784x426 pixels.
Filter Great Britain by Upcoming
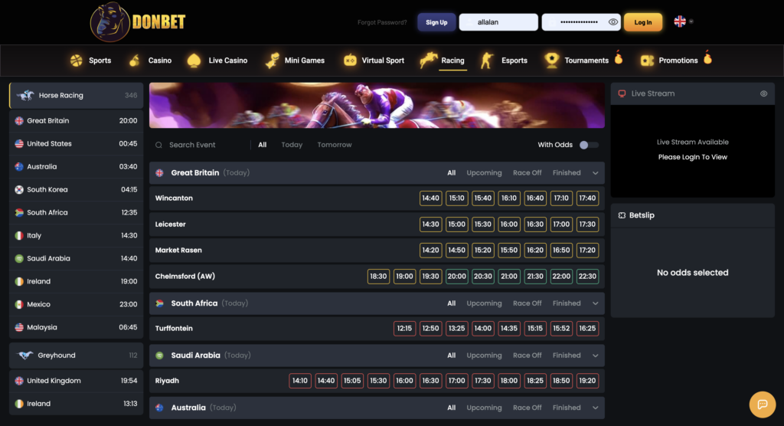(484, 172)
